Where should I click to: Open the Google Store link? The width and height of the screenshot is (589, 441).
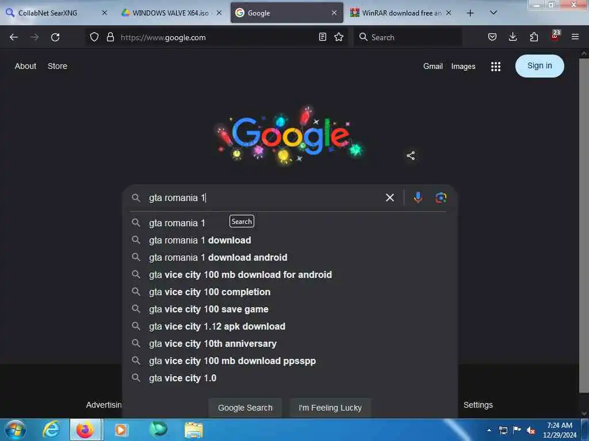58,66
